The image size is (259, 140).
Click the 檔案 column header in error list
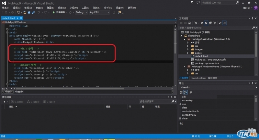pyautogui.click(x=116, y=107)
